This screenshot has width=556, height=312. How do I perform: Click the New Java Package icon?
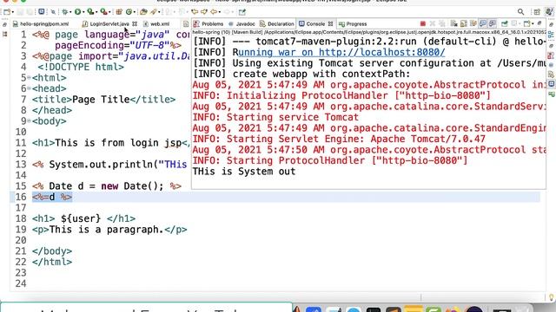[x=119, y=11]
